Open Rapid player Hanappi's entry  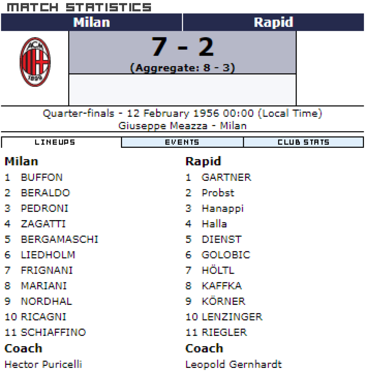click(222, 208)
